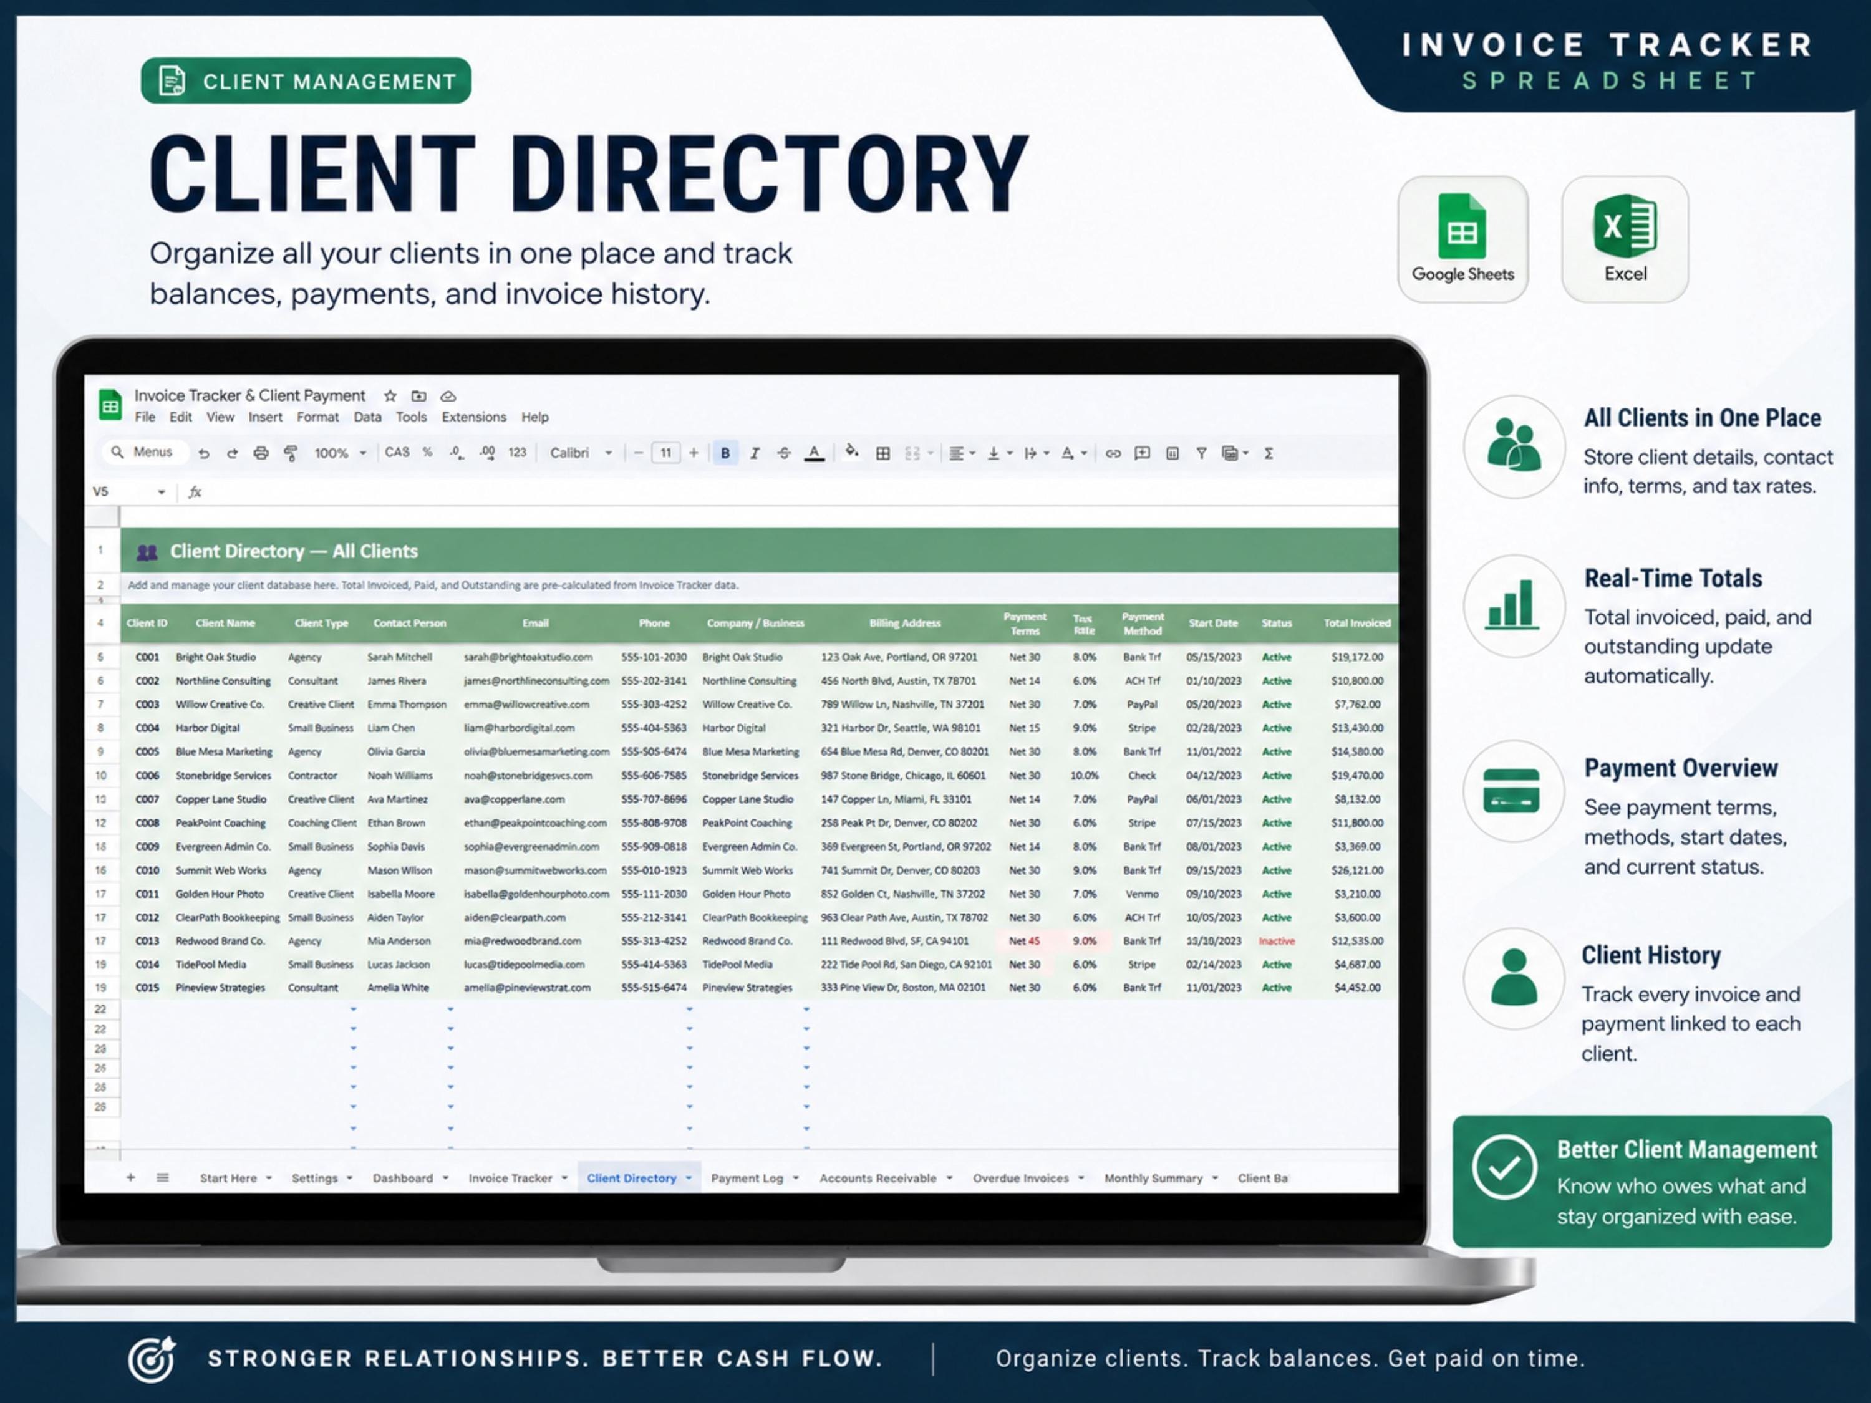Toggle italic text formatting
The width and height of the screenshot is (1871, 1403).
pyautogui.click(x=755, y=453)
